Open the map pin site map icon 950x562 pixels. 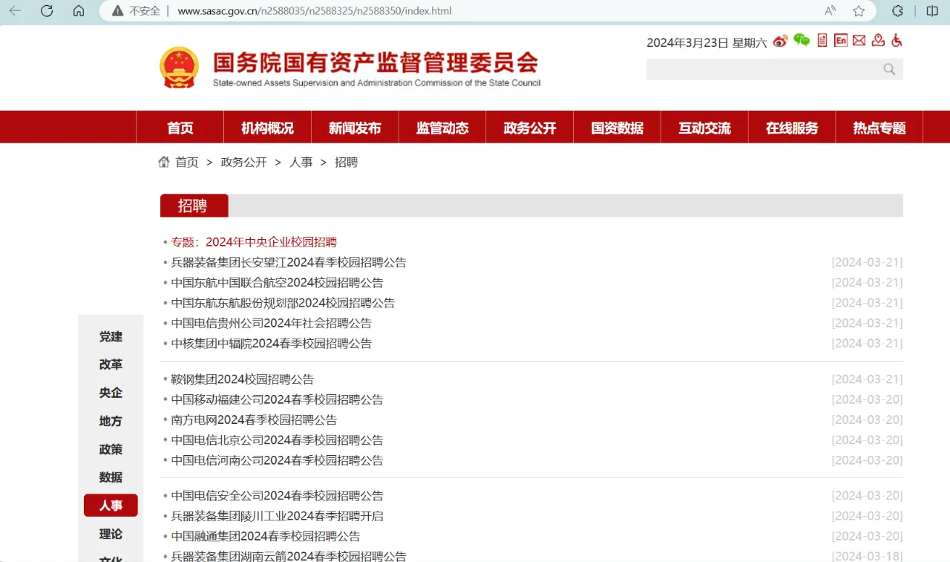[x=878, y=41]
